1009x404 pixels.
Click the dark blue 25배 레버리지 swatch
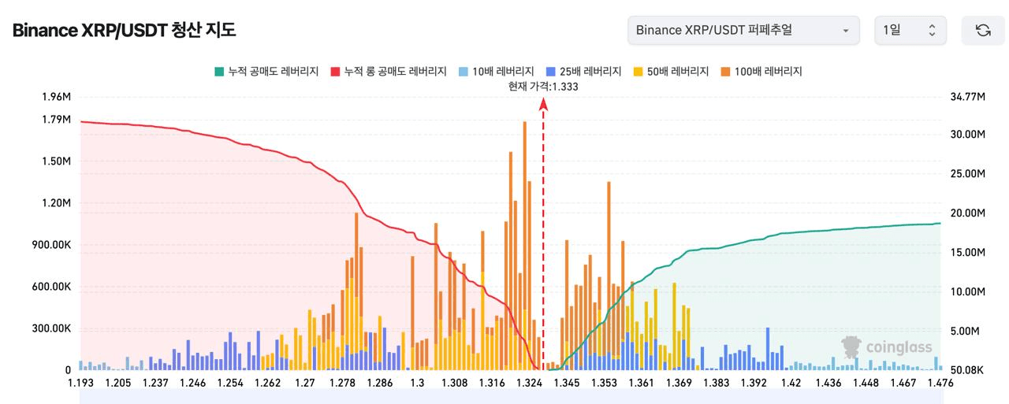pos(549,72)
